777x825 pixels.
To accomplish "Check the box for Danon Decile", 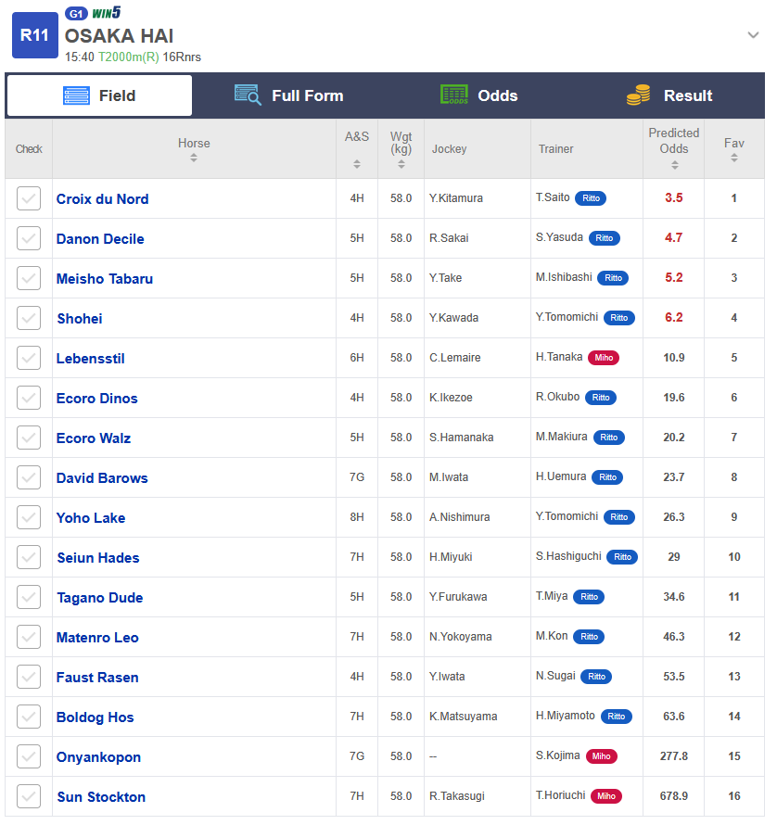I will tap(29, 238).
